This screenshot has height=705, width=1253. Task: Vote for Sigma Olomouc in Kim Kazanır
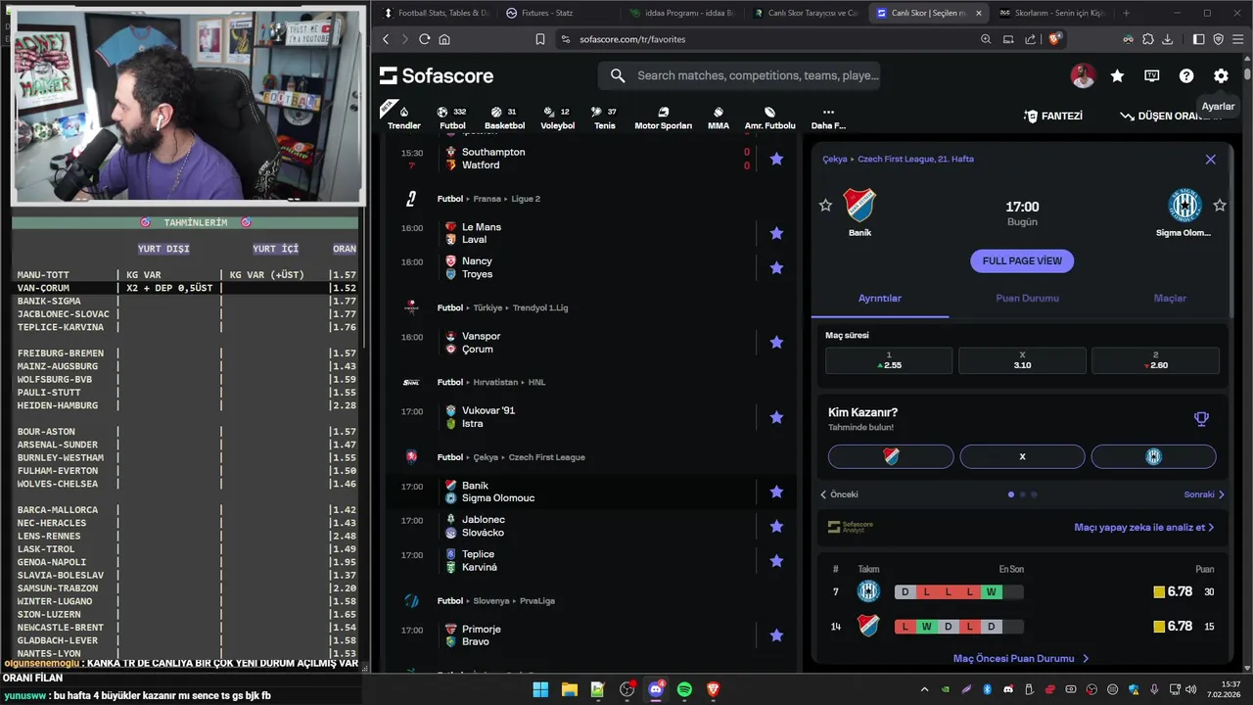pyautogui.click(x=1153, y=456)
